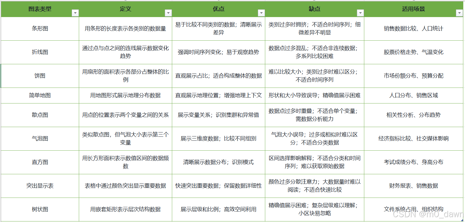Click cell 展示三维度数据；比较不同组别
Screen dimensions: 465x222
pos(219,139)
